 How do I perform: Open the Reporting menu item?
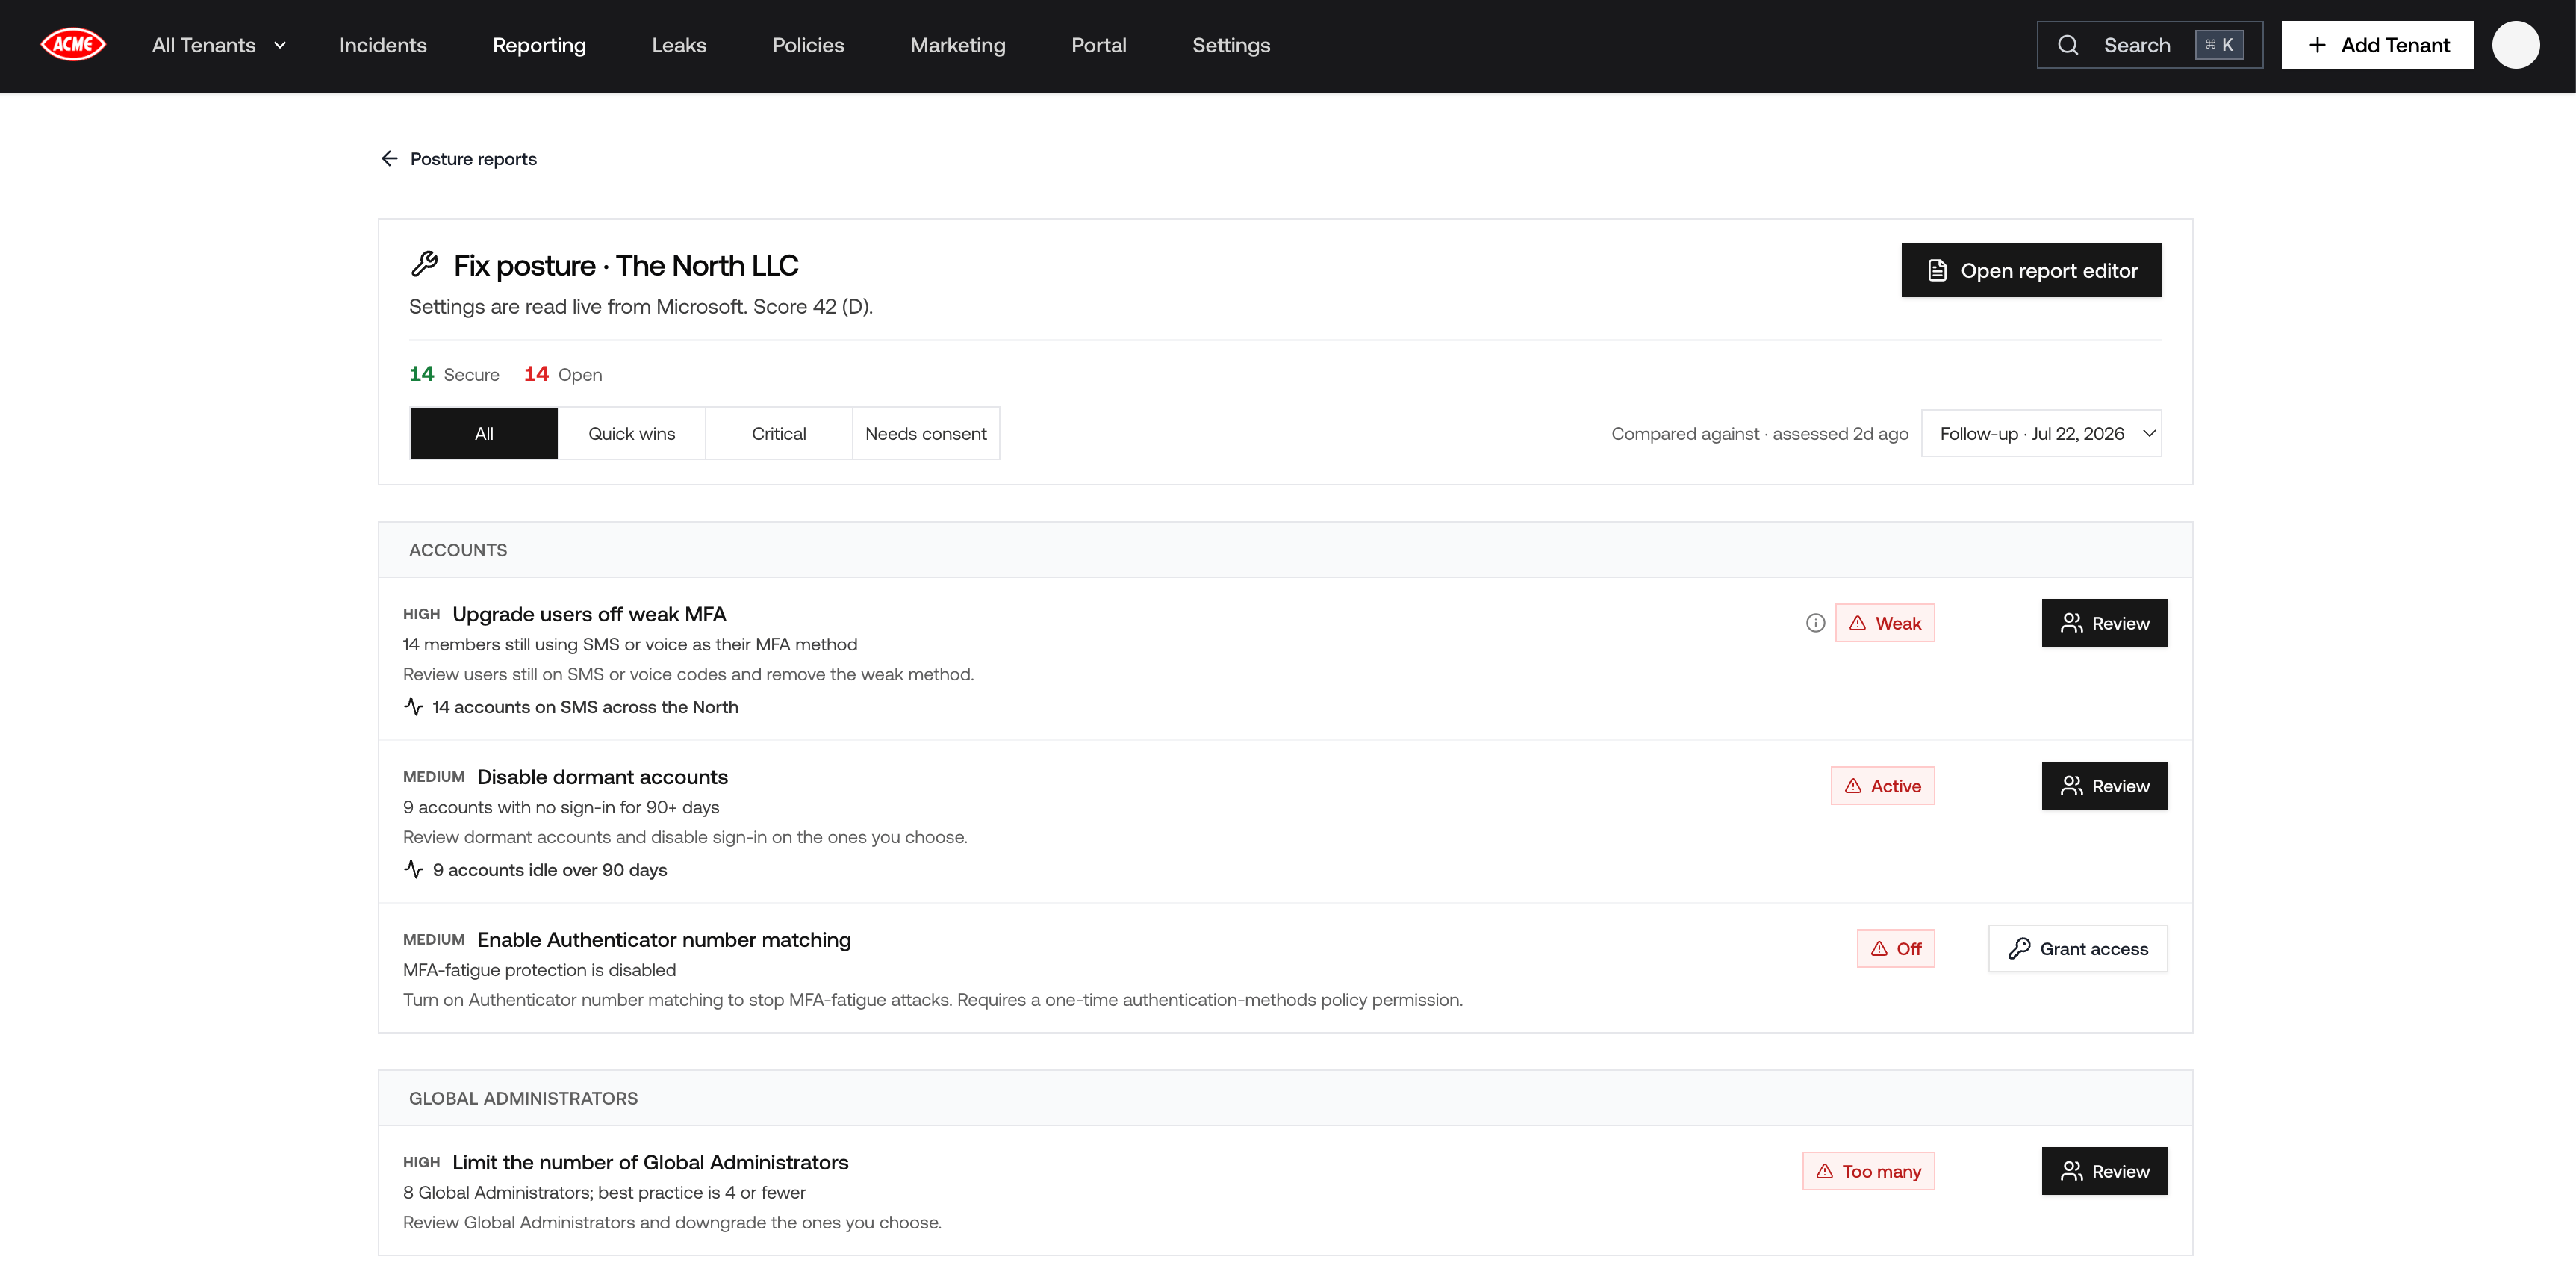[x=539, y=45]
